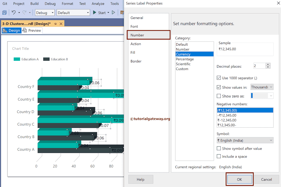Enable Show symbol after value
Viewport: 281px width, 187px height.
(219, 148)
